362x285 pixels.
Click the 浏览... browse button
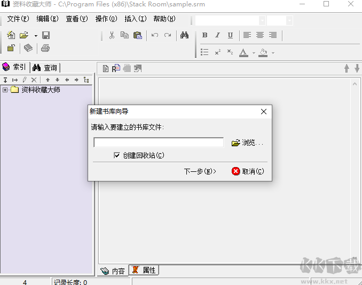click(247, 143)
